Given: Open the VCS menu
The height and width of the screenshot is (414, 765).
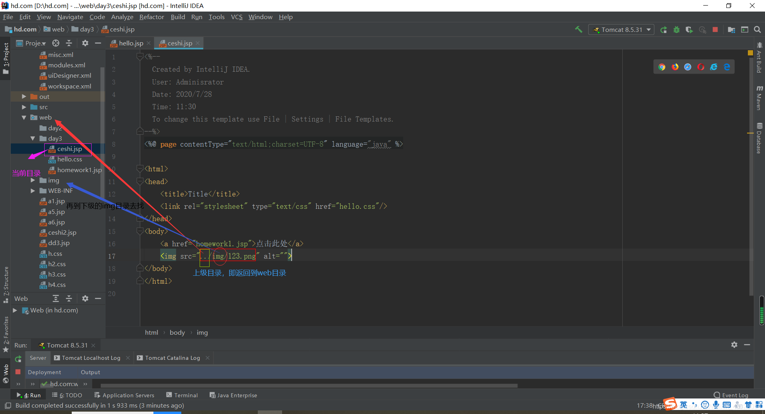Looking at the screenshot, I should click(237, 17).
